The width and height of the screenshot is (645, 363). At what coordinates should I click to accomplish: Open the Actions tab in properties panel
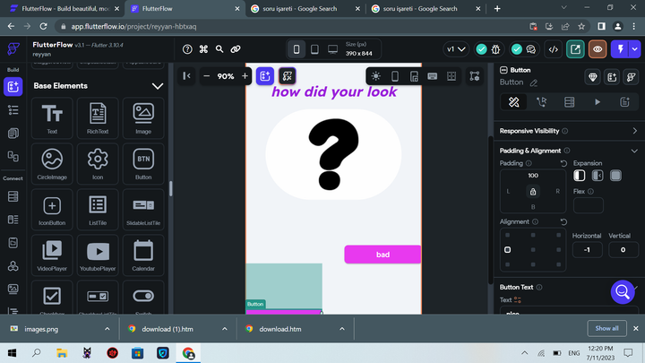541,102
